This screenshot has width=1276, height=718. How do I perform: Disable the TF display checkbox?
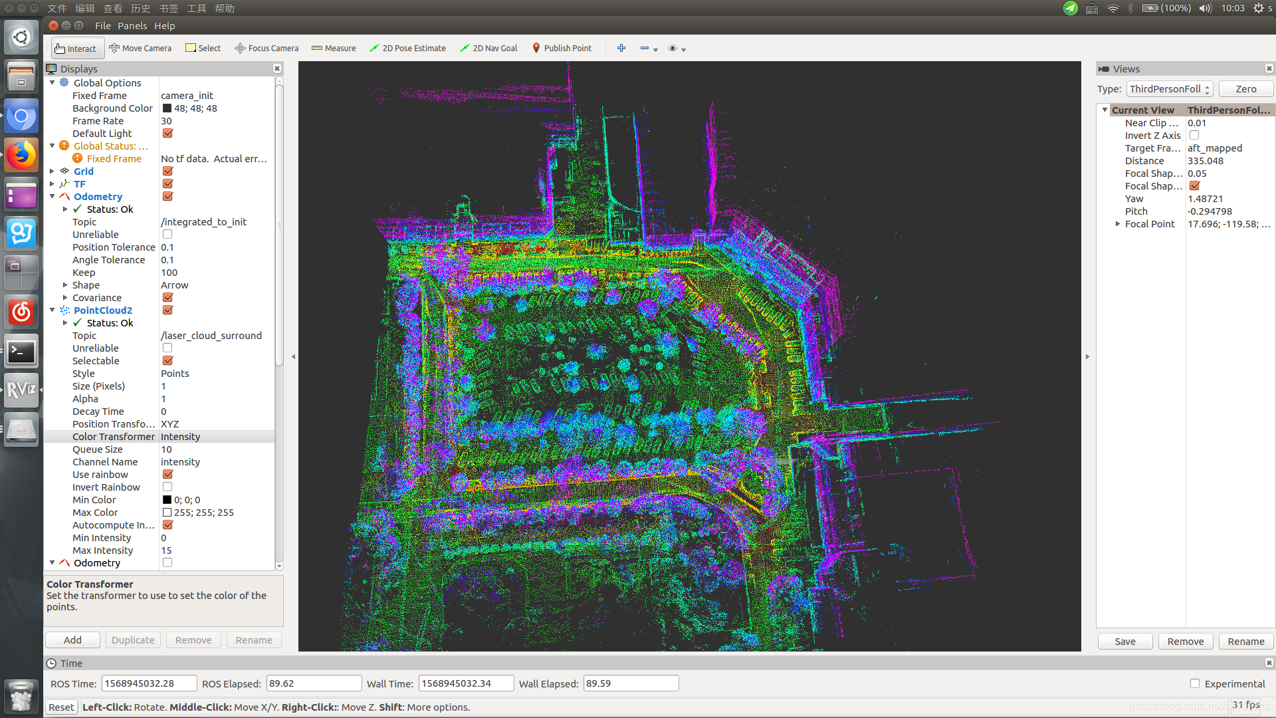click(x=167, y=184)
